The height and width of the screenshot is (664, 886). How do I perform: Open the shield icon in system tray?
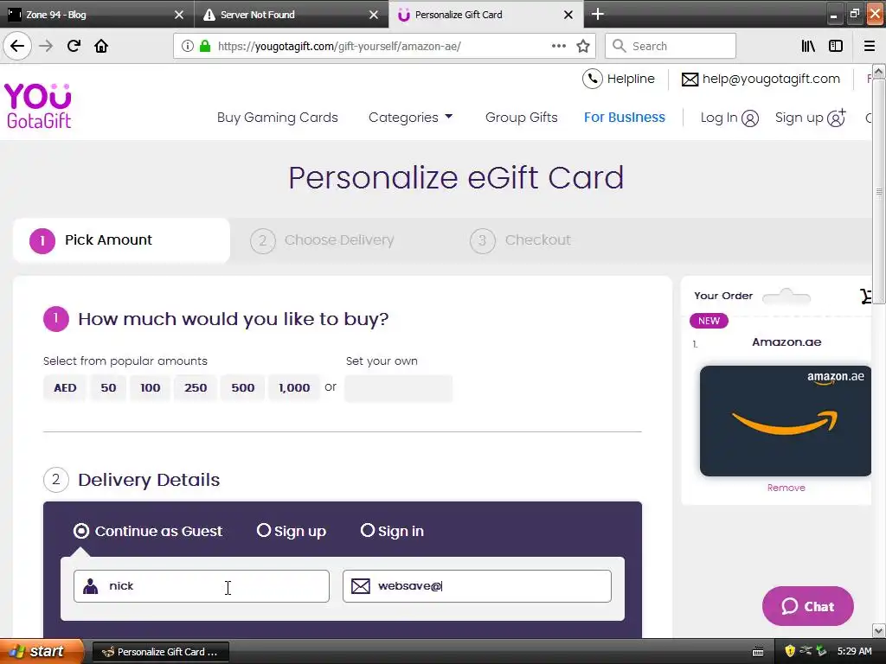pyautogui.click(x=790, y=651)
